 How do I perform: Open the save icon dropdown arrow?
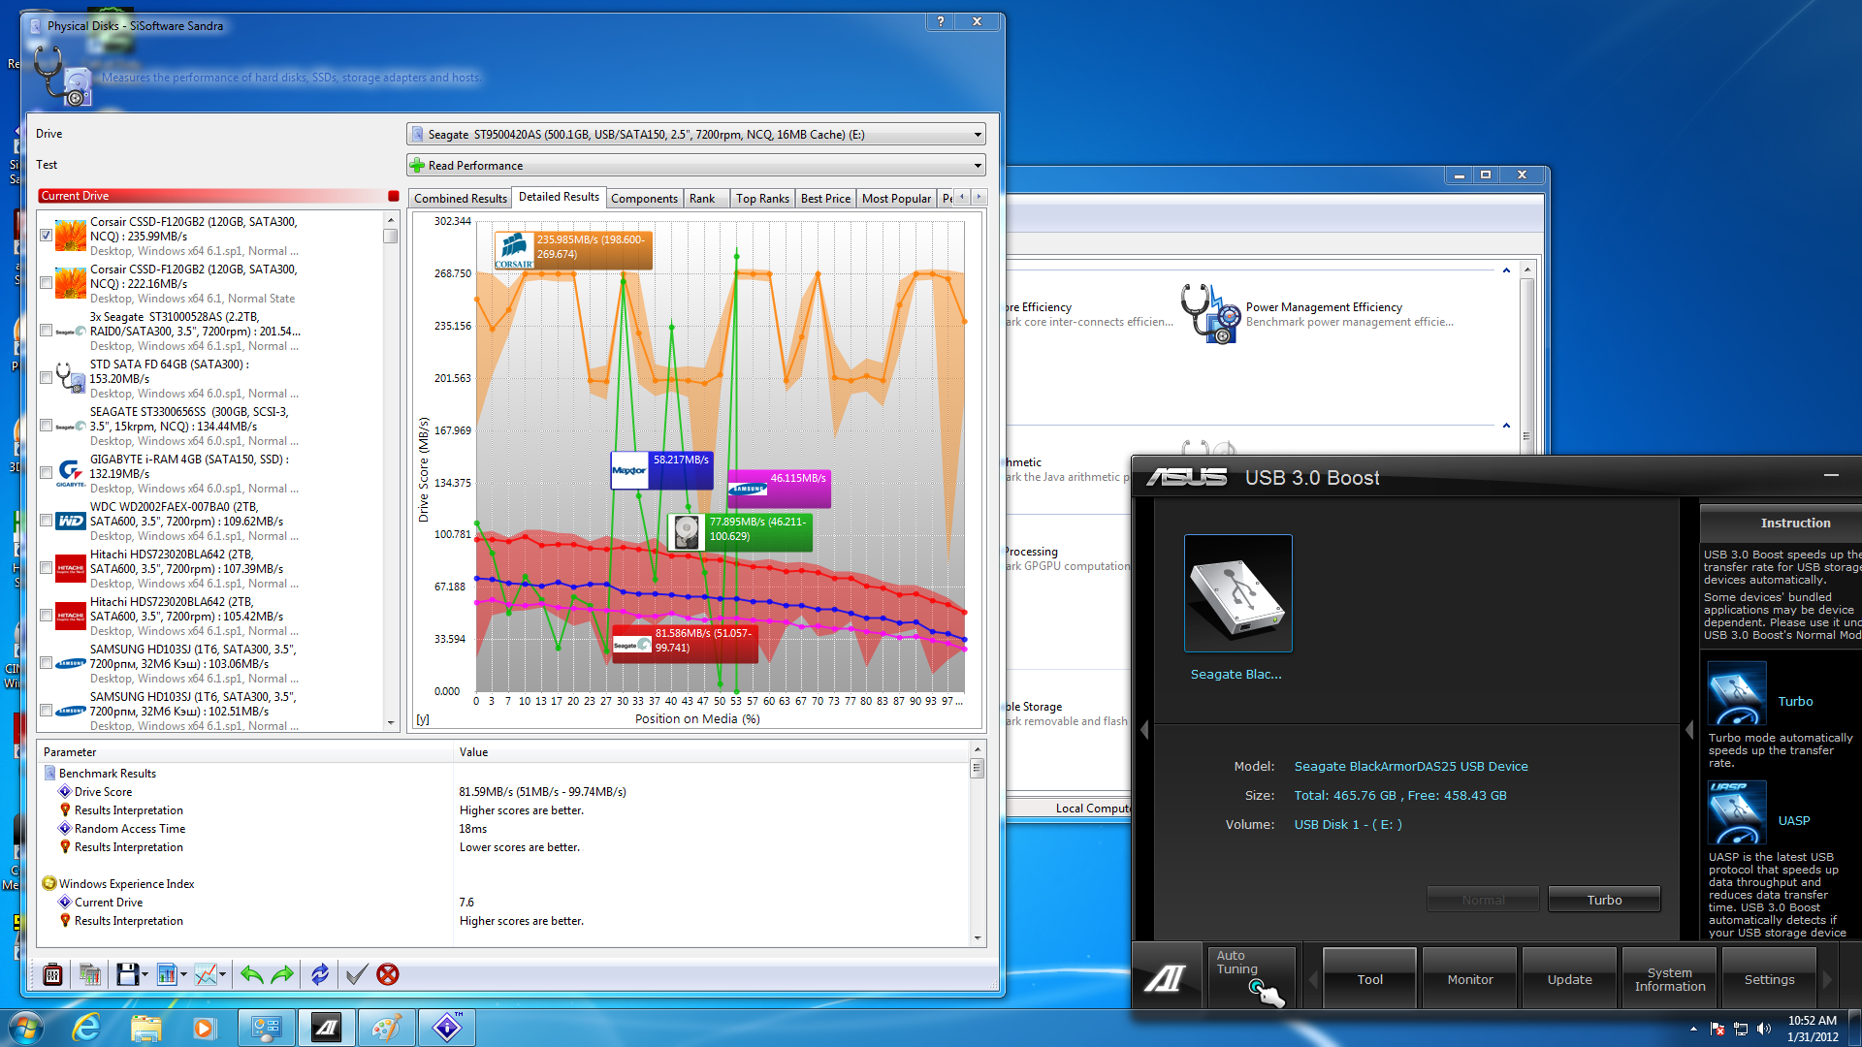point(145,975)
